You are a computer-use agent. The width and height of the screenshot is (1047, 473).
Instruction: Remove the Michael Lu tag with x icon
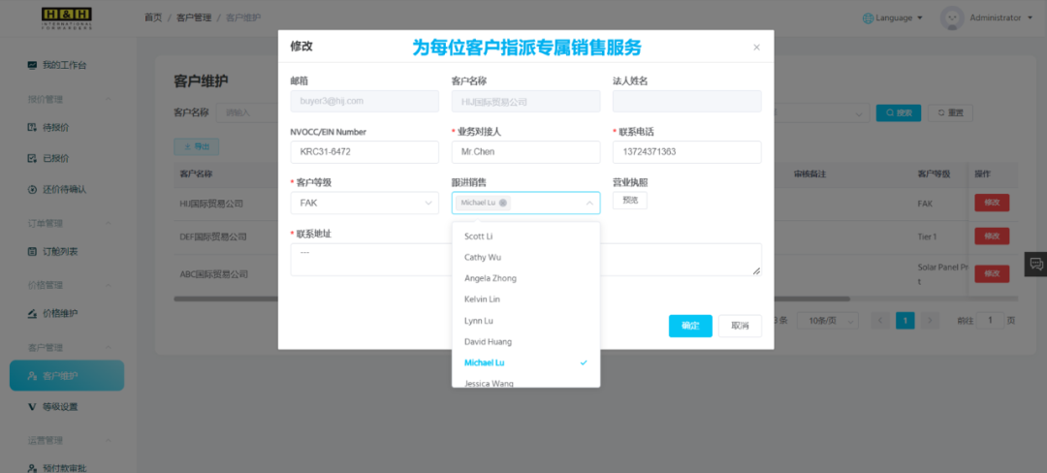tap(503, 203)
